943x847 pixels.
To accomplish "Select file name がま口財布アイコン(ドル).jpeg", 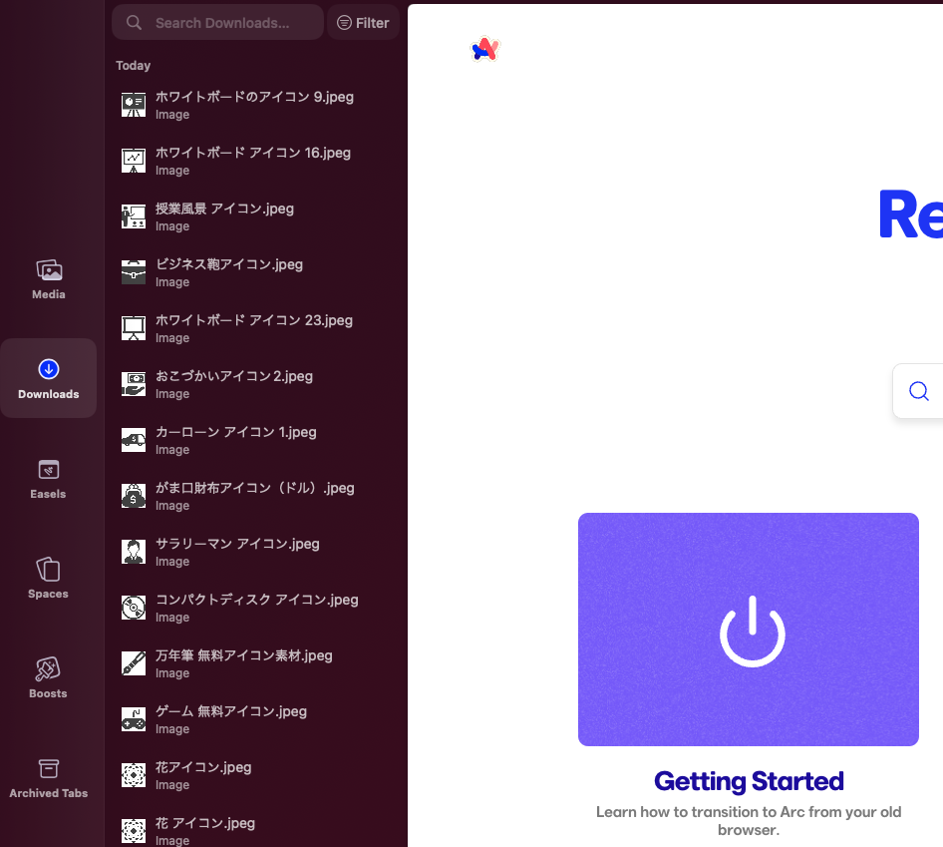I will click(x=255, y=488).
